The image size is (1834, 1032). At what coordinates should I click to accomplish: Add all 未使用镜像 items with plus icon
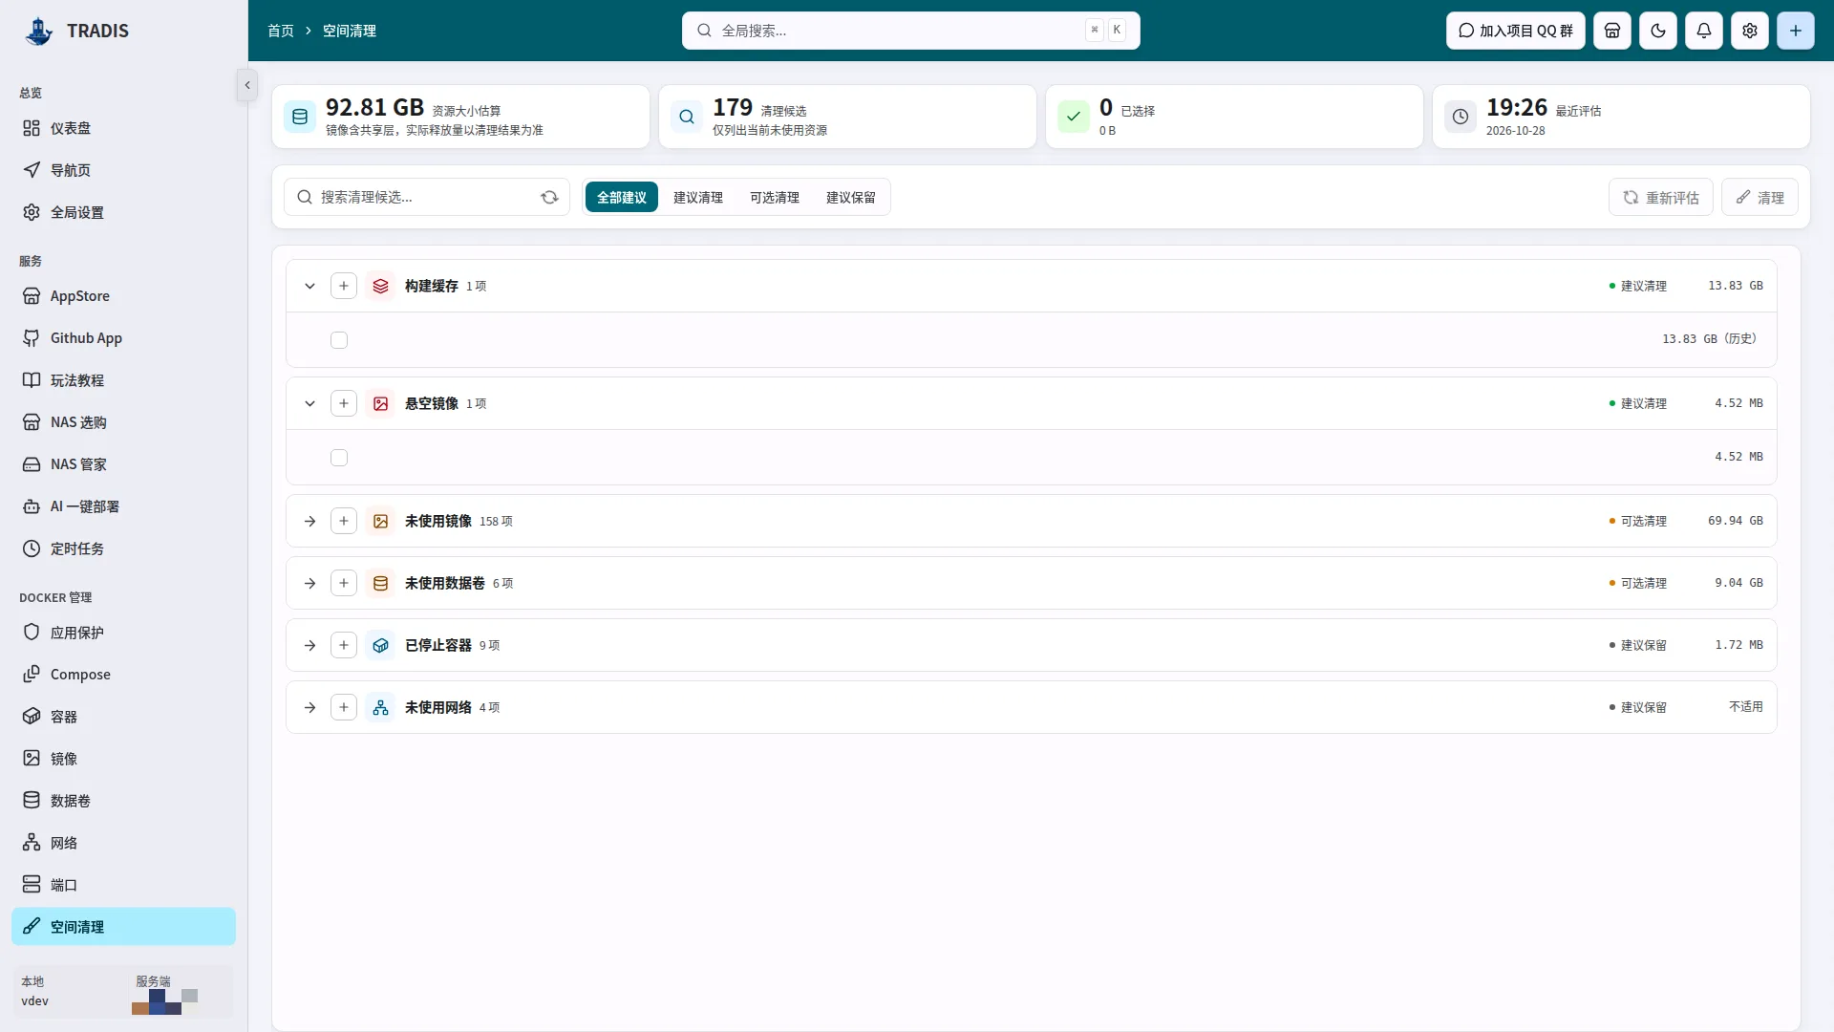point(344,521)
